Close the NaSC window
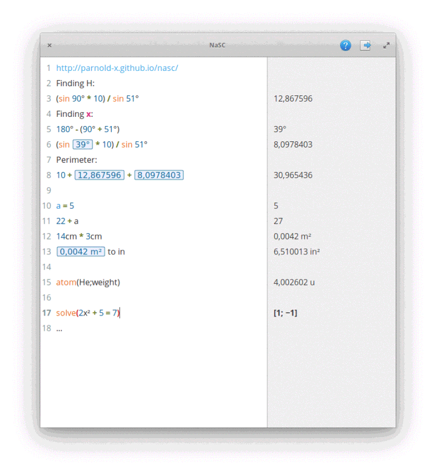Viewport: 436px width, 475px height. click(49, 45)
